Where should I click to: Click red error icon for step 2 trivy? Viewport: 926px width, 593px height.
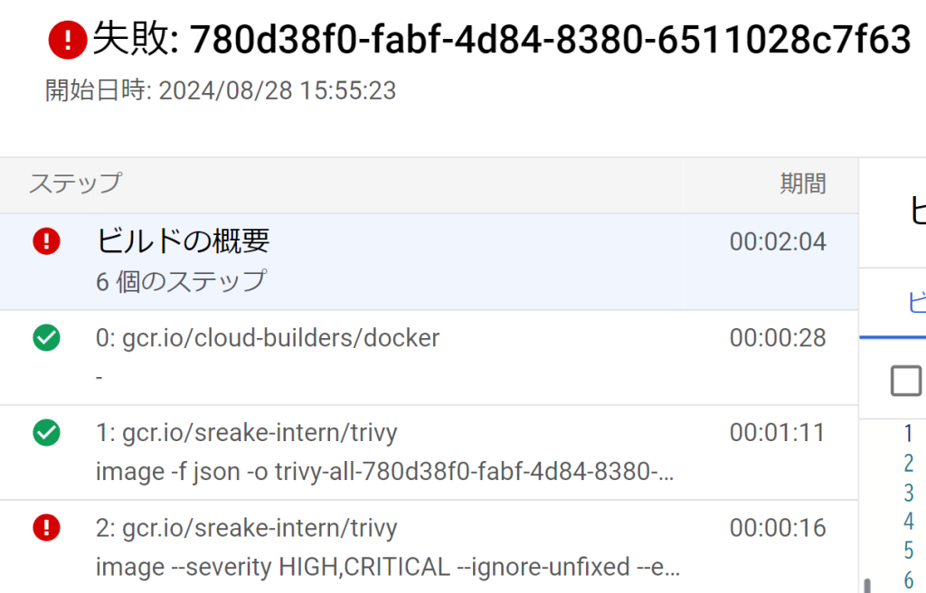(46, 527)
